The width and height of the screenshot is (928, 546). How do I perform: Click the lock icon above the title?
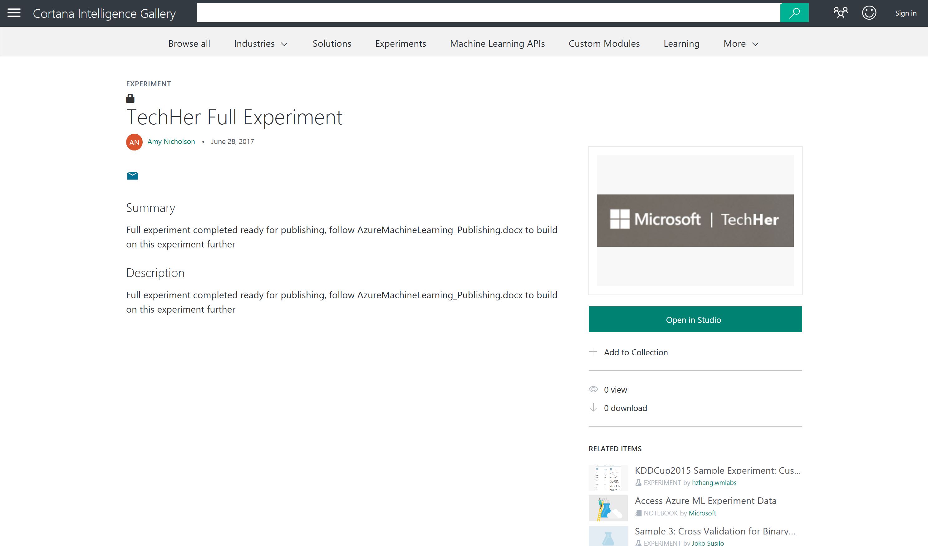point(130,98)
